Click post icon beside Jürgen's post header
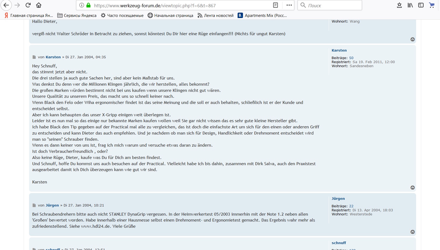This screenshot has height=250, width=440. tap(34, 205)
